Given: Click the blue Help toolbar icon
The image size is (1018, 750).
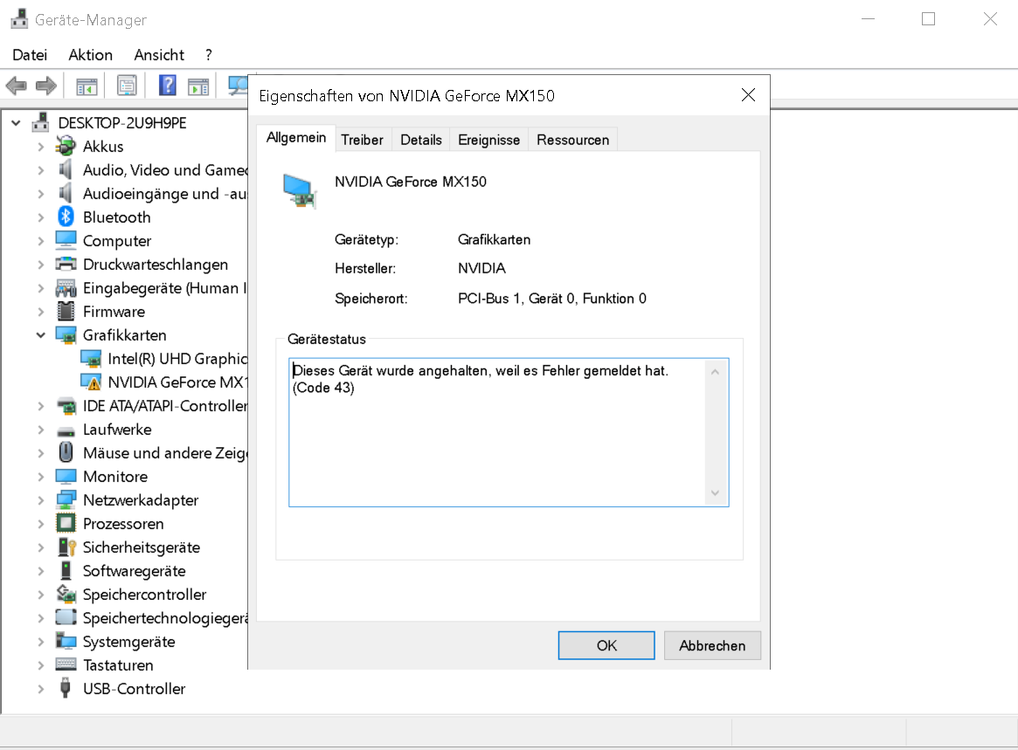Looking at the screenshot, I should 168,86.
